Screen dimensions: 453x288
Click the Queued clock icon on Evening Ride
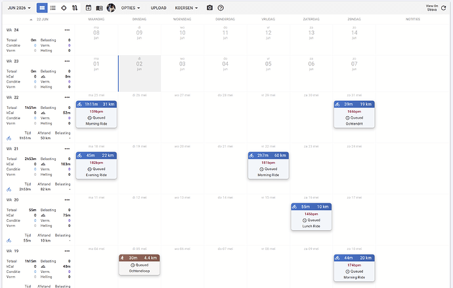tap(89, 169)
